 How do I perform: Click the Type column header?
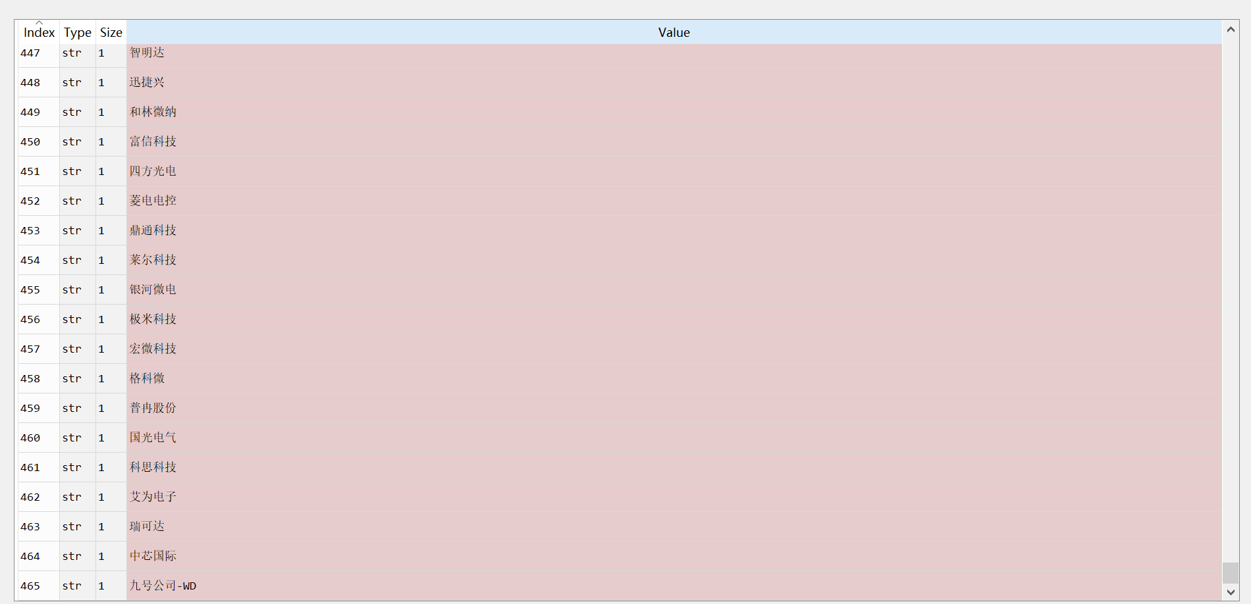click(78, 32)
